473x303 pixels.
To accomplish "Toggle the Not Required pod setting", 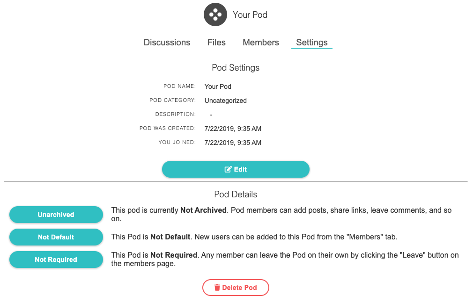I will (x=56, y=260).
